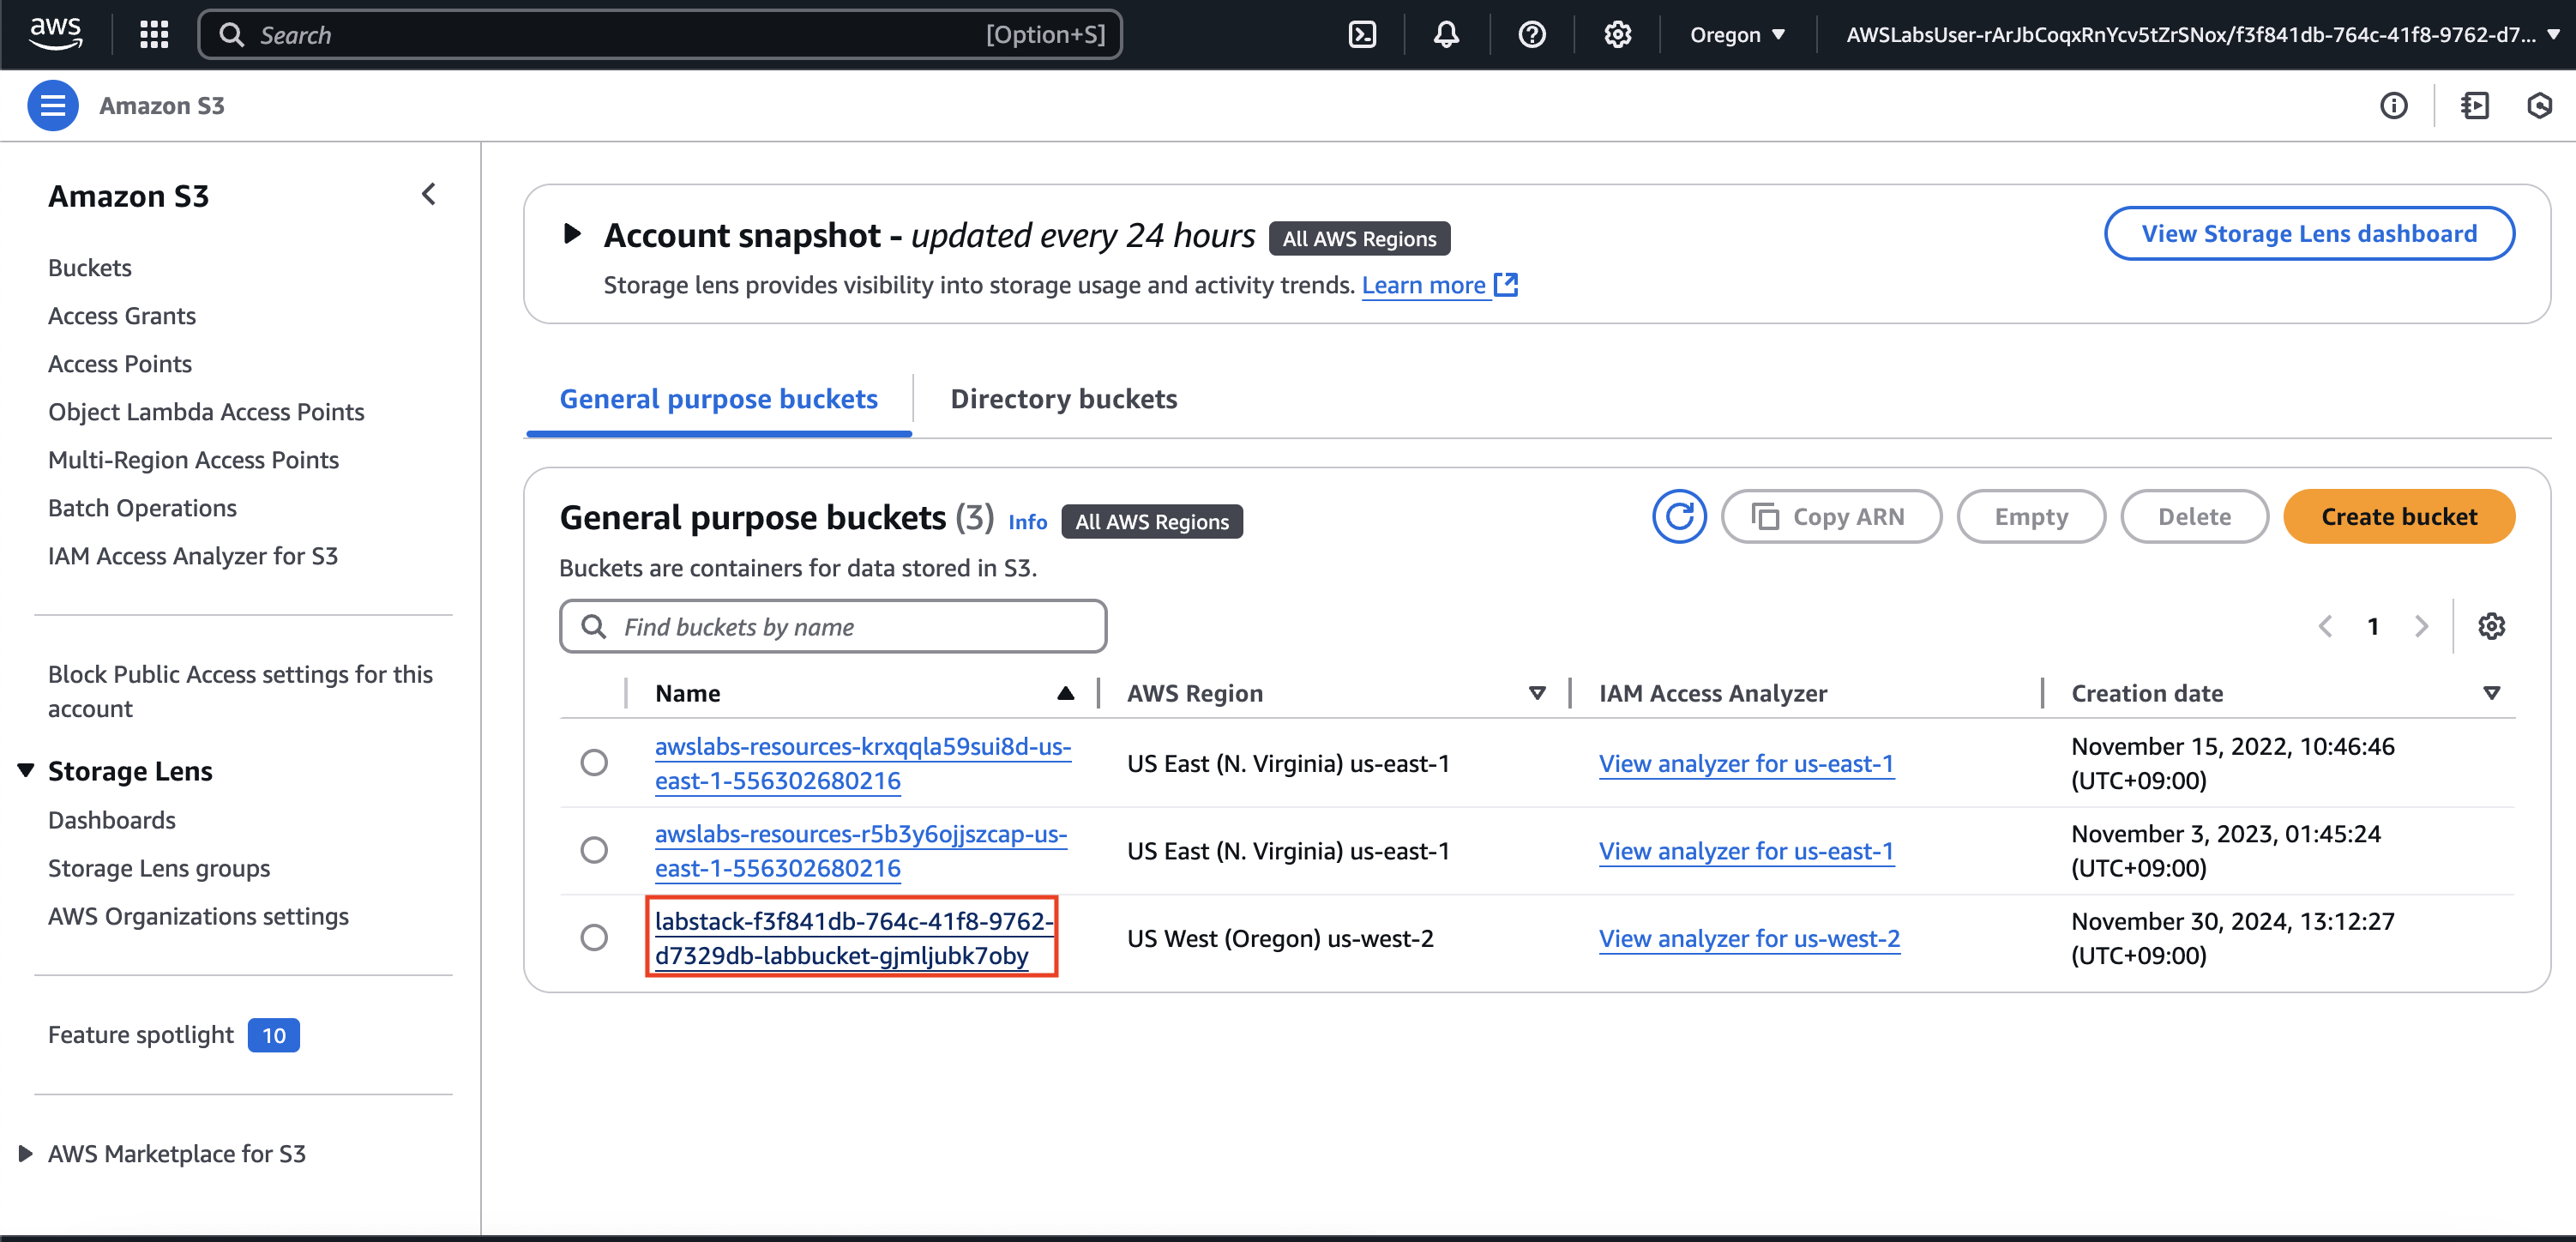Open table preferences gear icon

2490,627
